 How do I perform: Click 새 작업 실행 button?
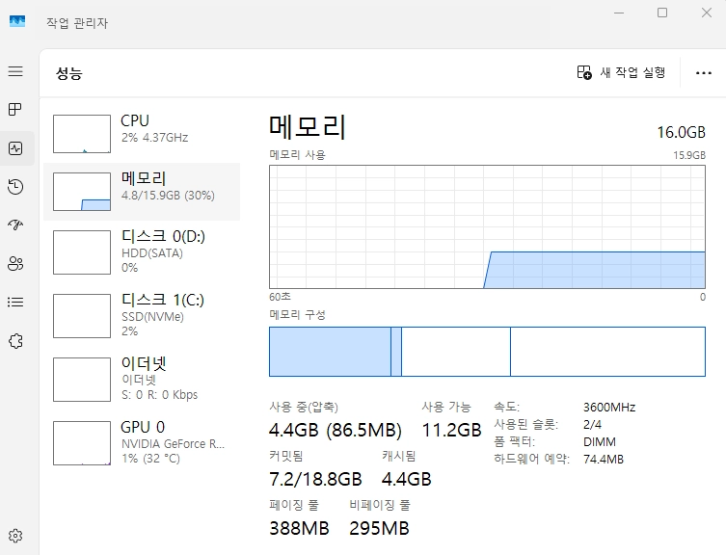pyautogui.click(x=621, y=72)
